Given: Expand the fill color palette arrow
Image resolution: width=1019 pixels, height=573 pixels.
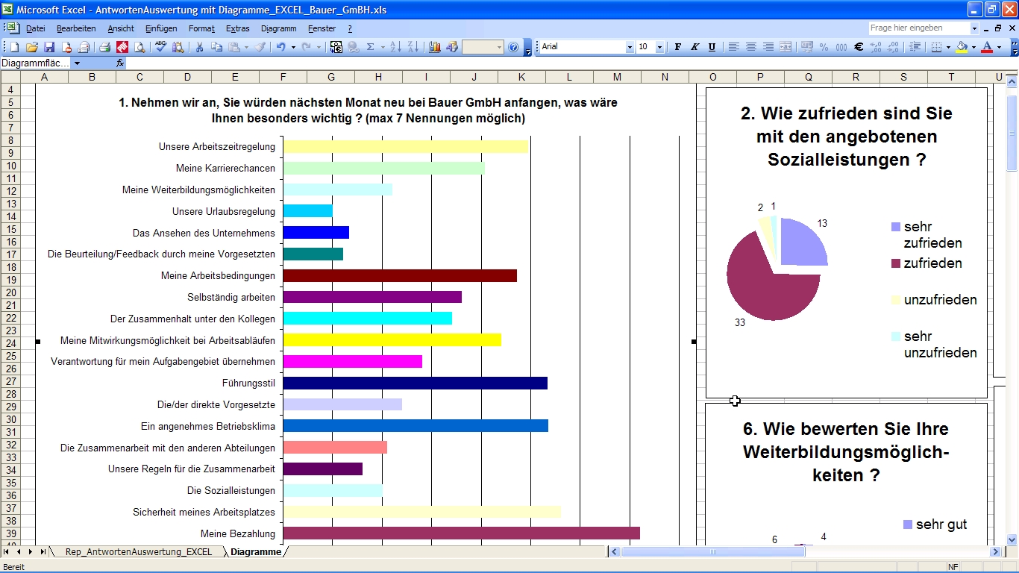Looking at the screenshot, I should pyautogui.click(x=973, y=47).
